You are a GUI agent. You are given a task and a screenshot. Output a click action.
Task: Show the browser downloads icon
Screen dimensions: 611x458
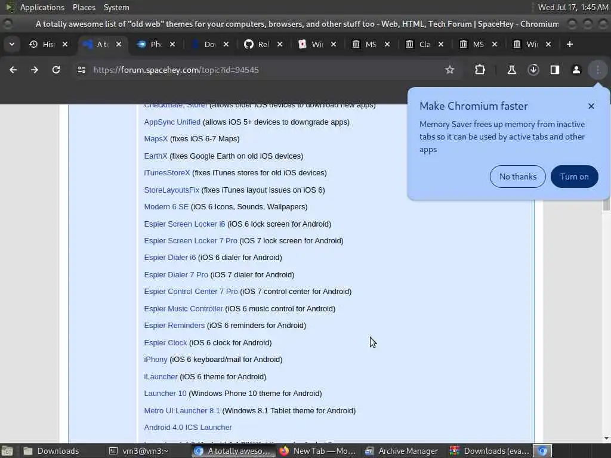coord(533,70)
